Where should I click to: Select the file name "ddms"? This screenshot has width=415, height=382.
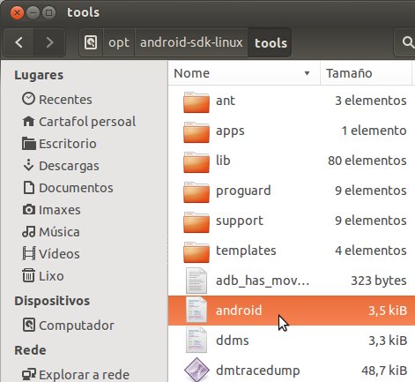point(232,341)
